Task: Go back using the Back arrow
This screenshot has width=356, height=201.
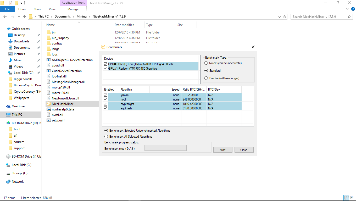Action: [x=5, y=16]
